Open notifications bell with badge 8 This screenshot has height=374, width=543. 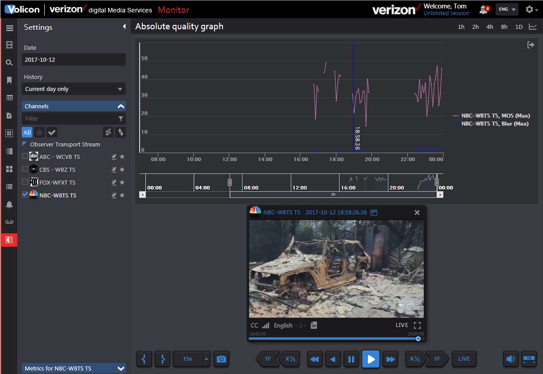click(484, 10)
